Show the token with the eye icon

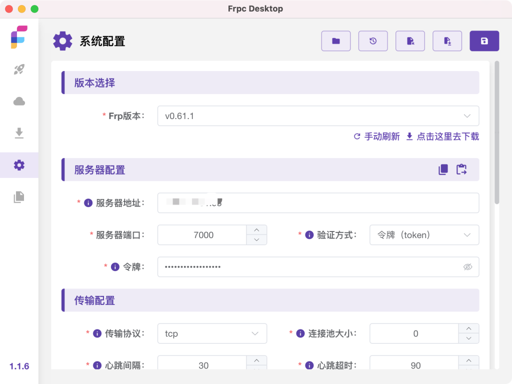click(467, 267)
